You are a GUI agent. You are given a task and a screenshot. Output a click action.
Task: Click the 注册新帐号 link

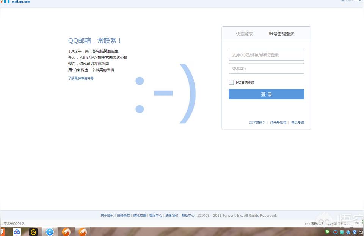(278, 123)
